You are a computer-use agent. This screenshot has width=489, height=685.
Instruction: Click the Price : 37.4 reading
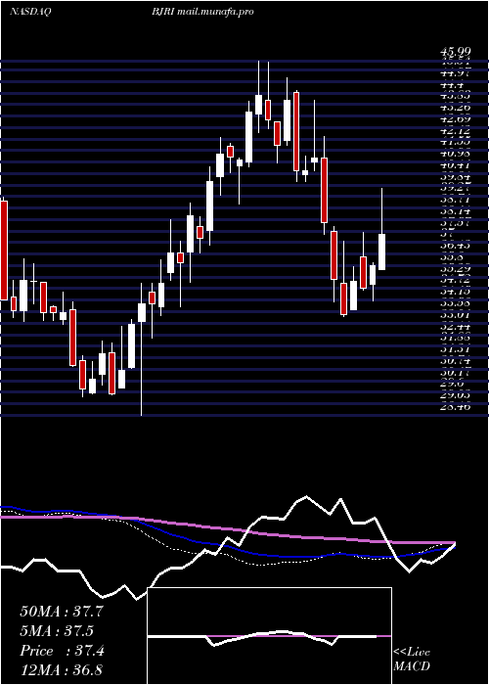(x=62, y=651)
